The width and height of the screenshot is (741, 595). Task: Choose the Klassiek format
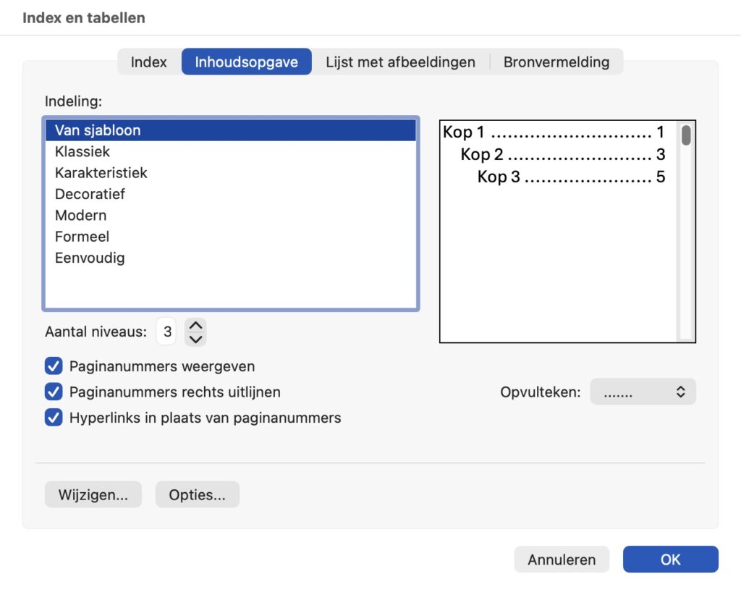click(82, 152)
